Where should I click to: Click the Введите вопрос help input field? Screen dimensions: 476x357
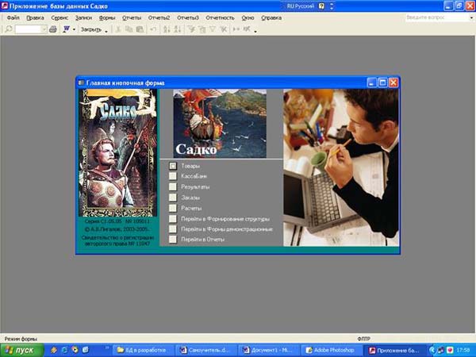(x=436, y=17)
